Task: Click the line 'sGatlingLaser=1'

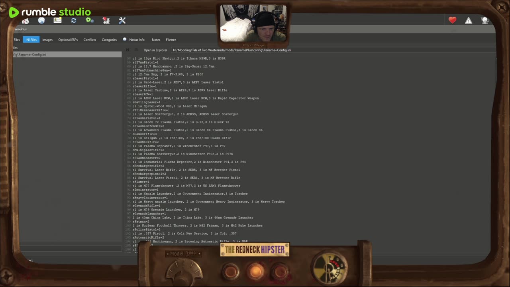Action: 147,102
